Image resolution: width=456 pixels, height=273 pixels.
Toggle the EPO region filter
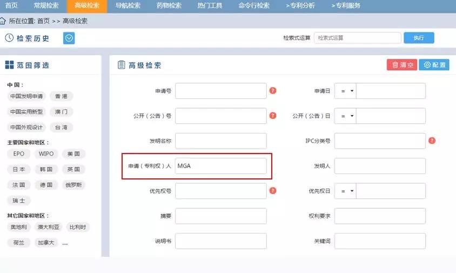tap(19, 154)
